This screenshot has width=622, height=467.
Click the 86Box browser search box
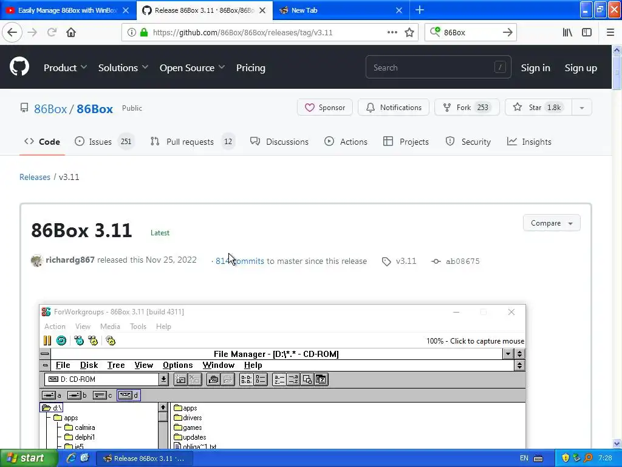pos(470,32)
